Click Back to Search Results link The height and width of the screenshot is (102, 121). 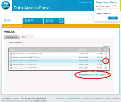pos(13,26)
